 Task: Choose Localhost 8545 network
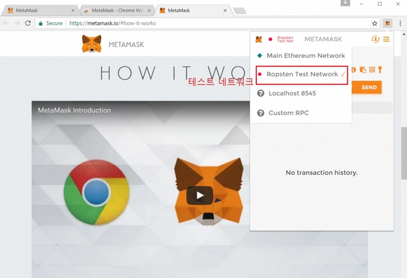pyautogui.click(x=301, y=93)
